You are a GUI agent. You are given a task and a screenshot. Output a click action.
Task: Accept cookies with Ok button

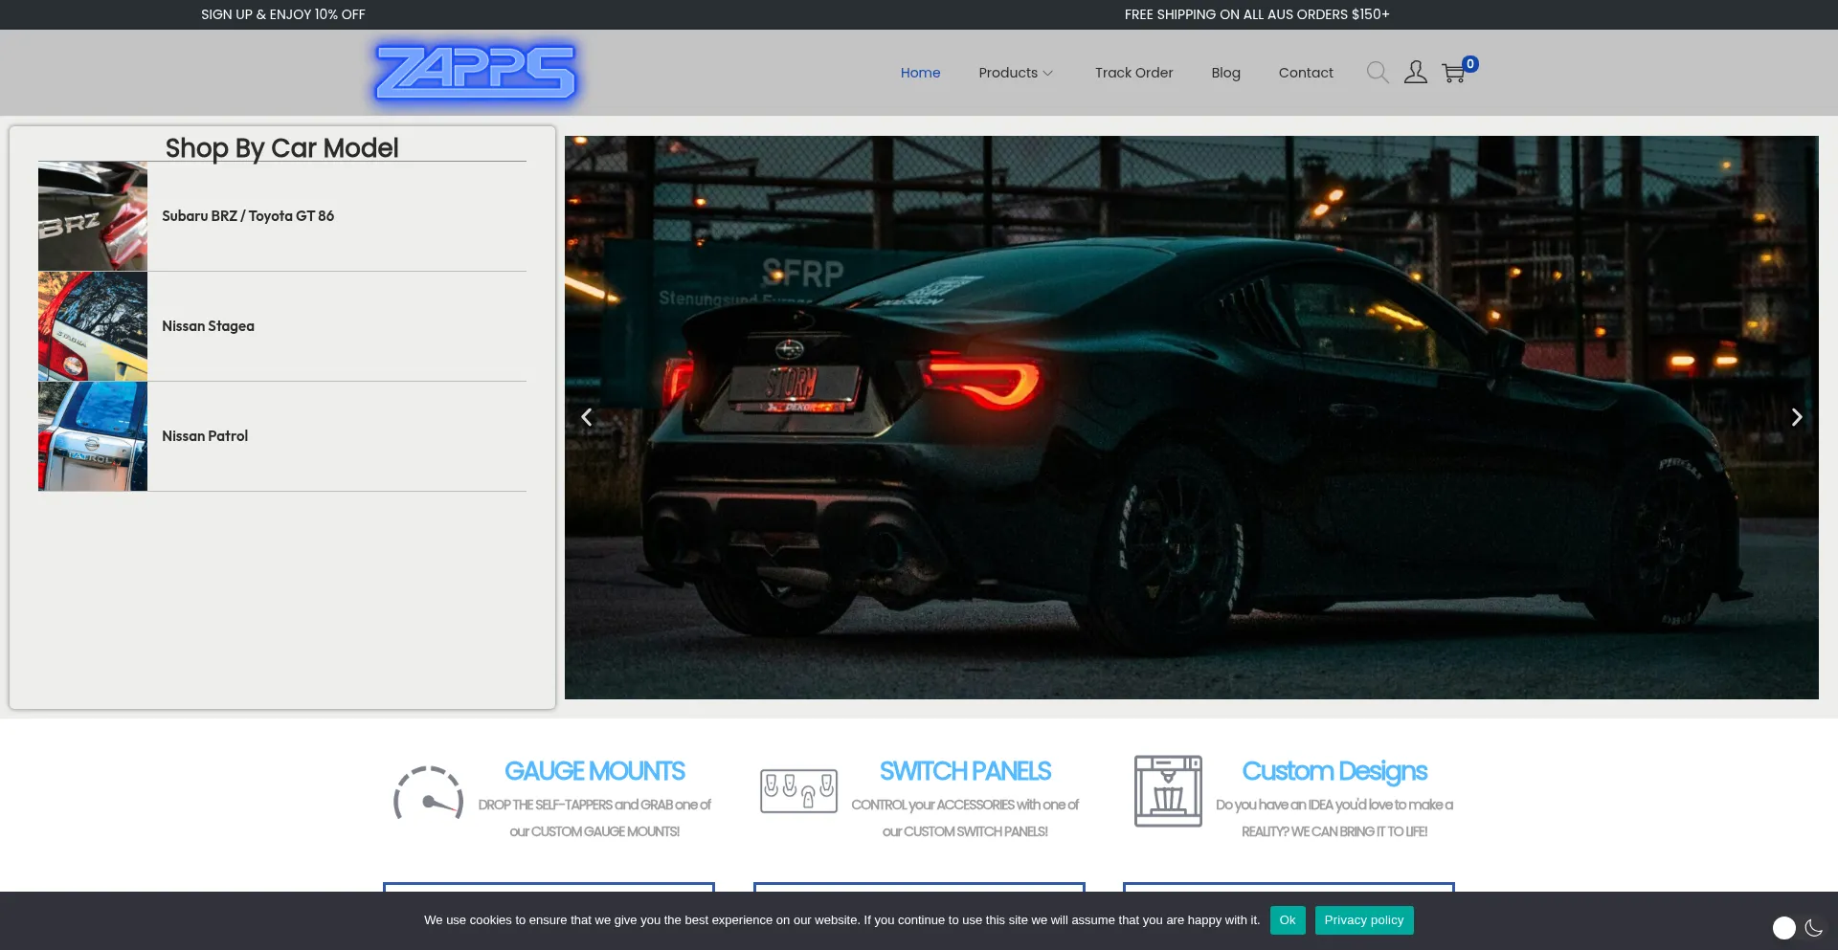pyautogui.click(x=1287, y=919)
